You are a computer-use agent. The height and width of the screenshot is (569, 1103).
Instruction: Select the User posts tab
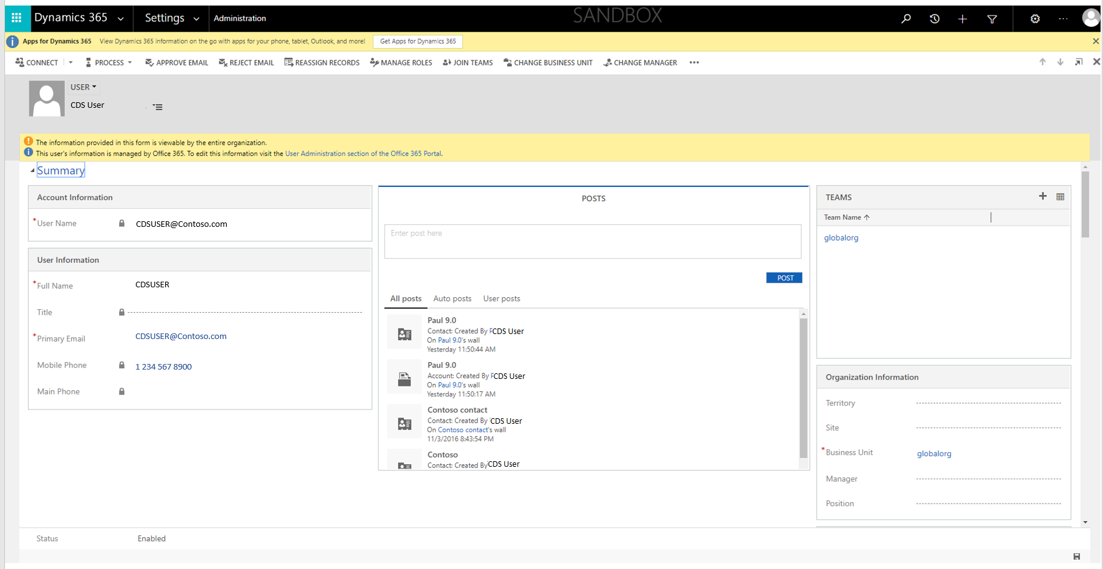pos(502,299)
